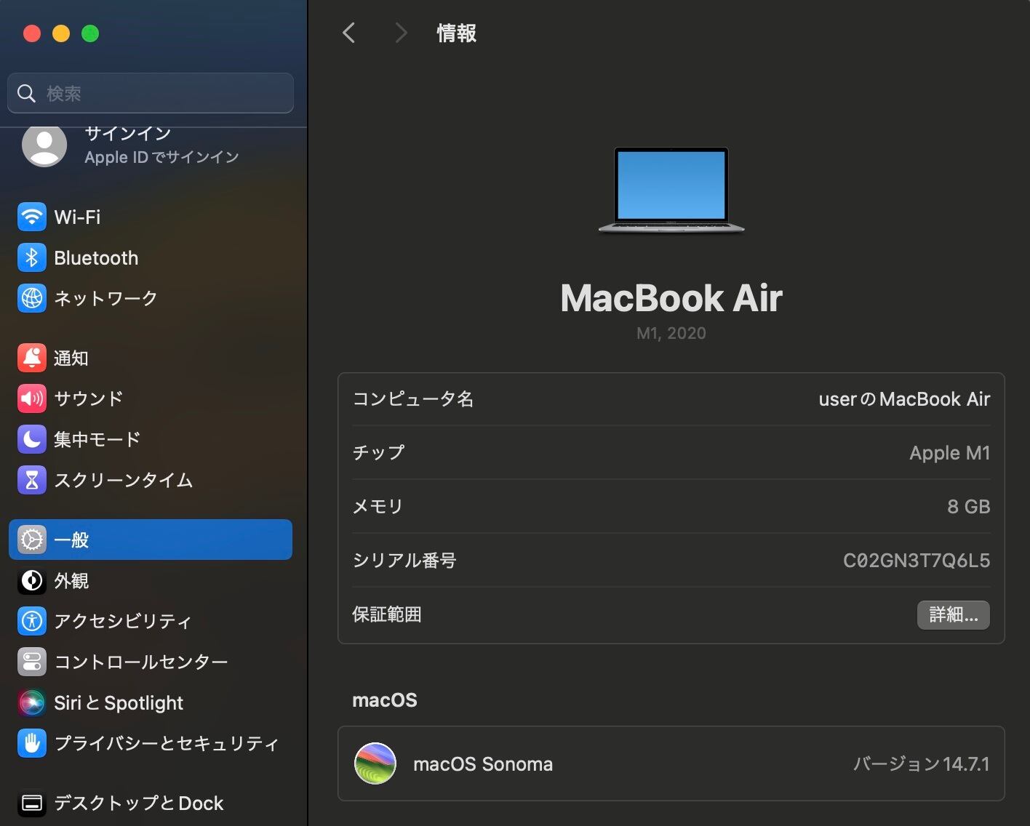Open プライバシーとセキュリティ hand icon
This screenshot has height=826, width=1030.
tap(32, 743)
